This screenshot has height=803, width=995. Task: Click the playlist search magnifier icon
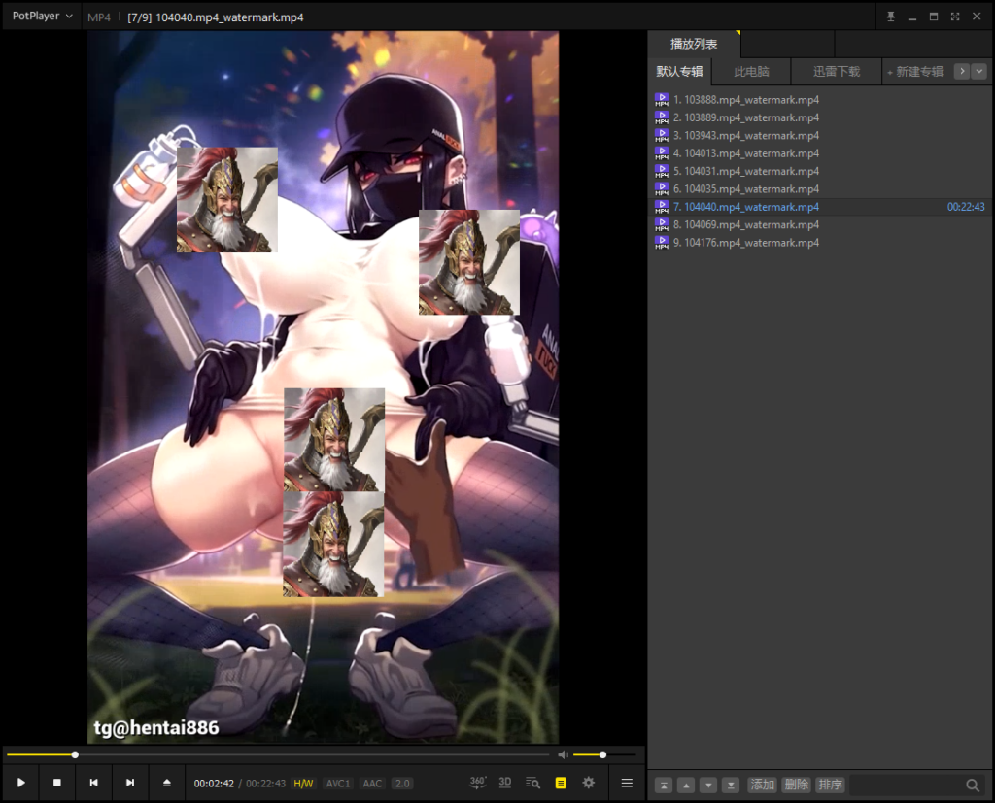pos(972,786)
